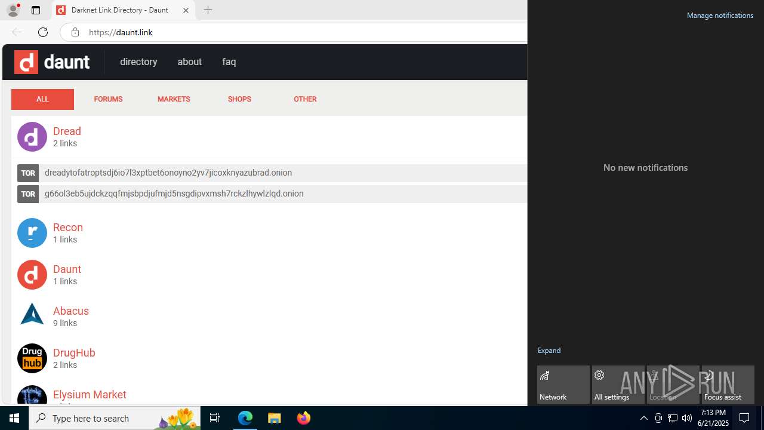This screenshot has height=430, width=764.
Task: Open File Explorer from taskbar
Action: [275, 418]
